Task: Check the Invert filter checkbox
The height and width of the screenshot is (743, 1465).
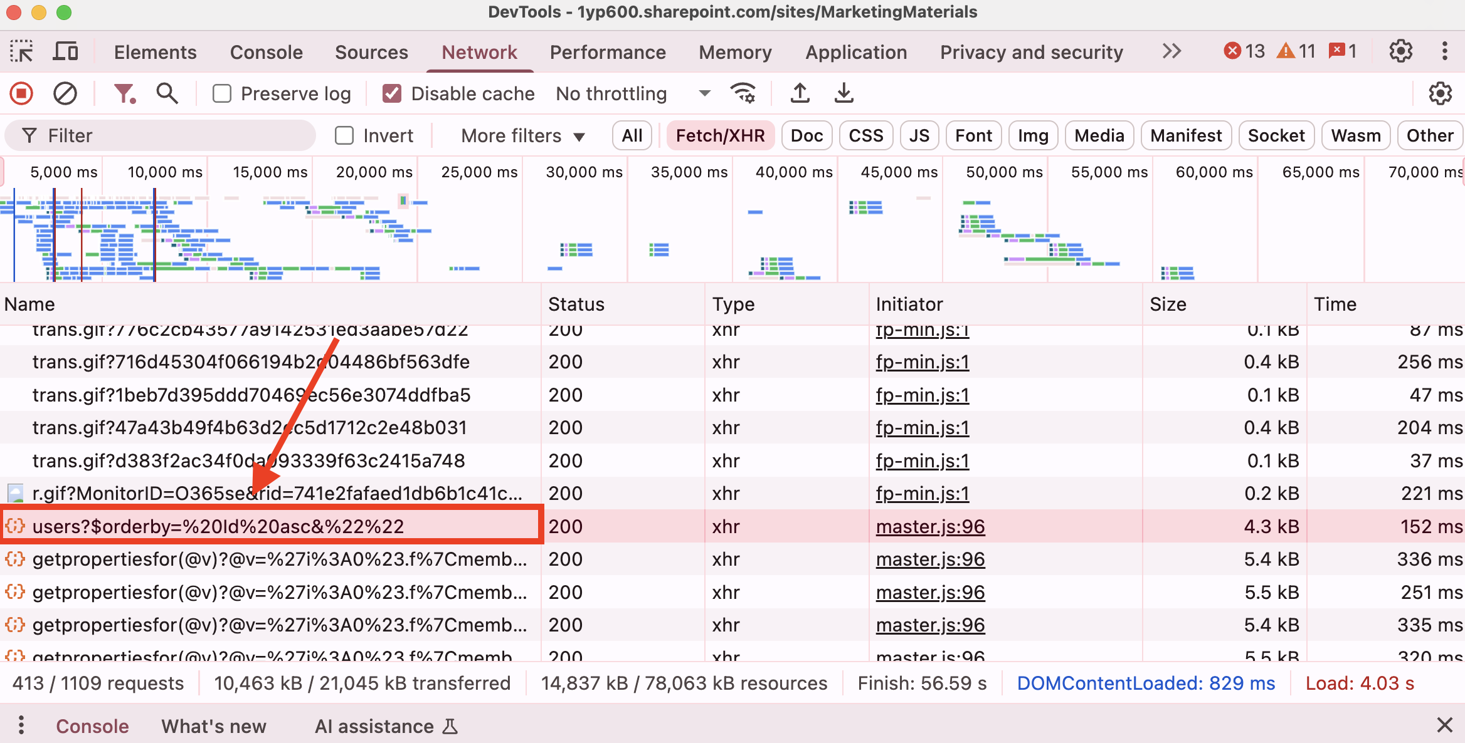Action: tap(344, 136)
